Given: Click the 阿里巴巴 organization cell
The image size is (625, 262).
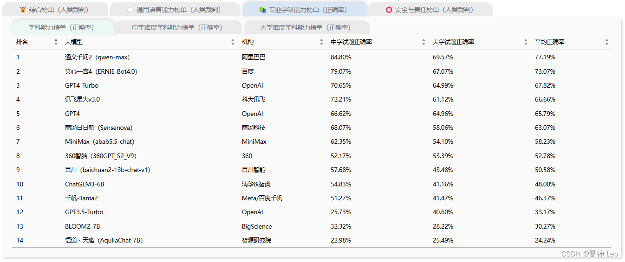Looking at the screenshot, I should tap(254, 57).
